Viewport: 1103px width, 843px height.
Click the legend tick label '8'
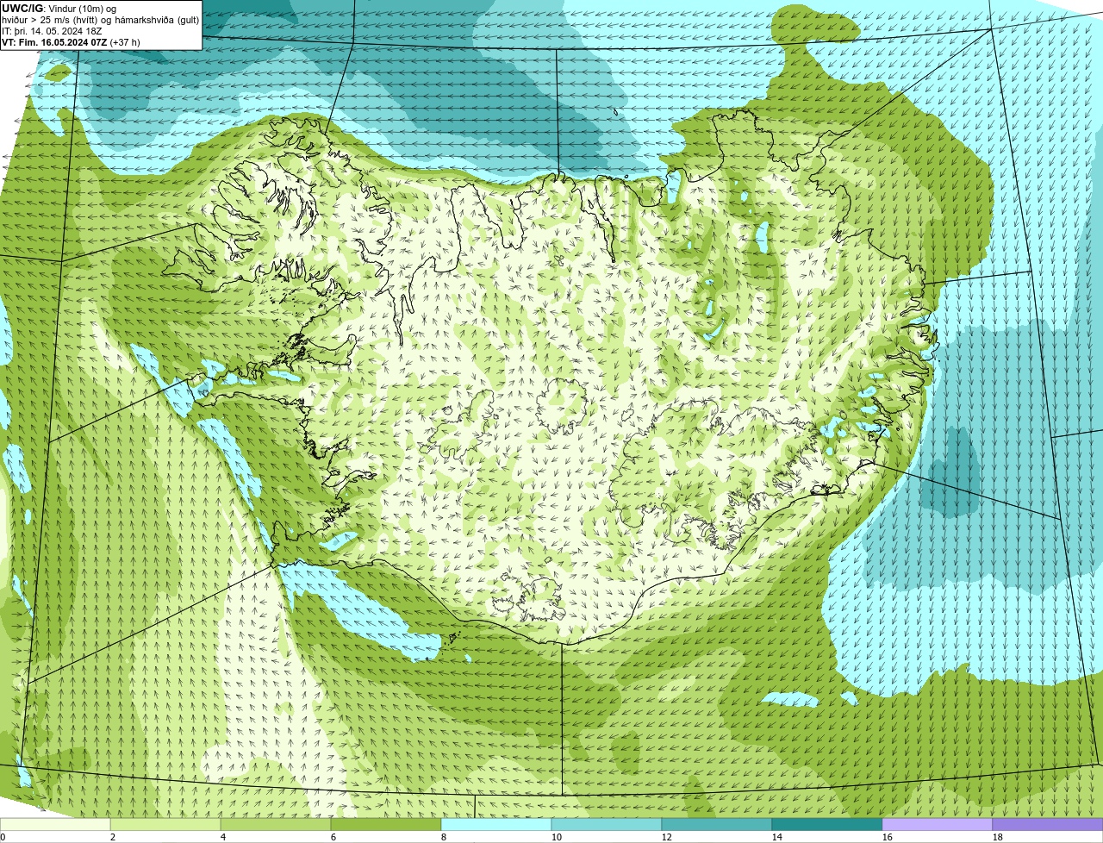point(444,837)
